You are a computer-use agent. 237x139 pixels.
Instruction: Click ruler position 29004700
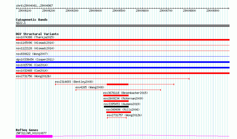click(x=166, y=11)
